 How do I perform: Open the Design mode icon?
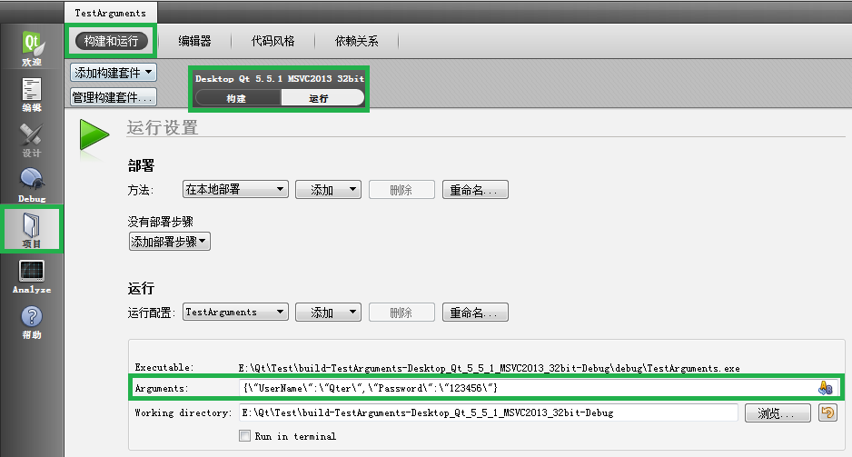coord(32,140)
